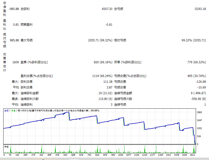Screen dimensions: 209x160
Task: Click the 预期盈利 value -0.61
Action: [109, 24]
